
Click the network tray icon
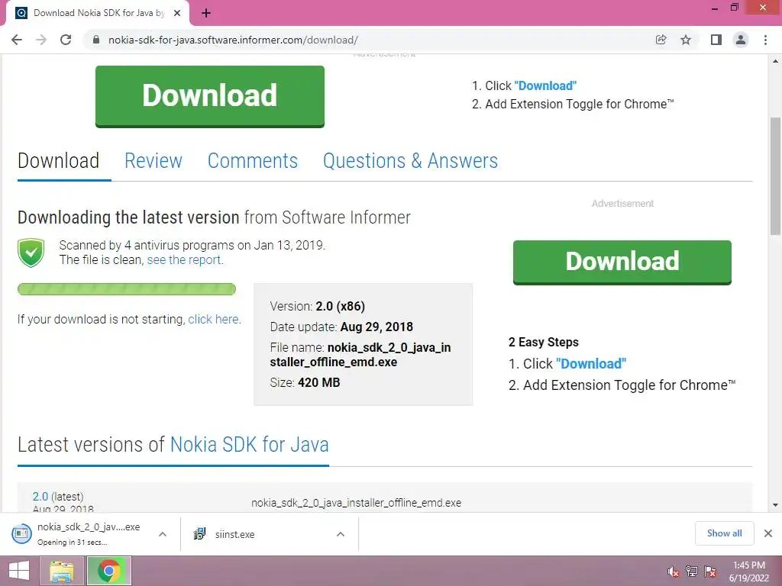(692, 572)
